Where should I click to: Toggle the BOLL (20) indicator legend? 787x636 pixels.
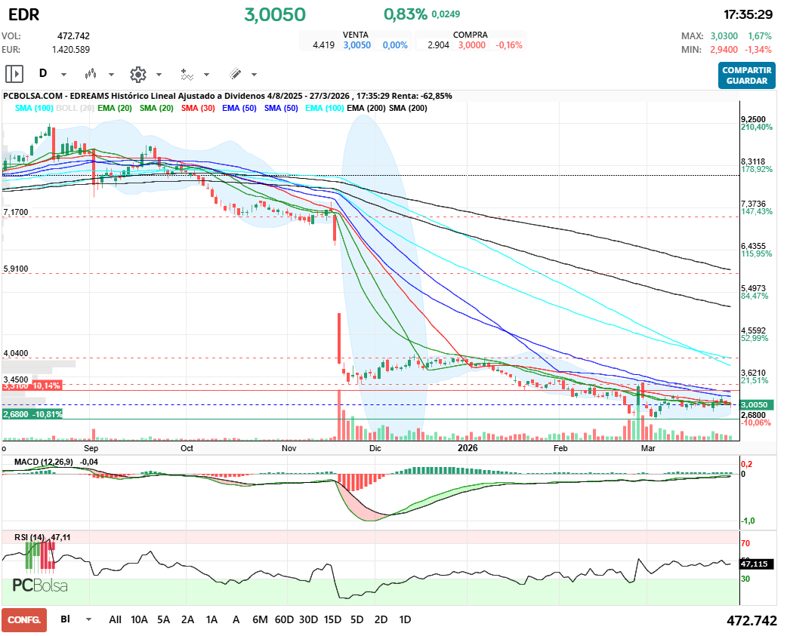click(x=75, y=109)
